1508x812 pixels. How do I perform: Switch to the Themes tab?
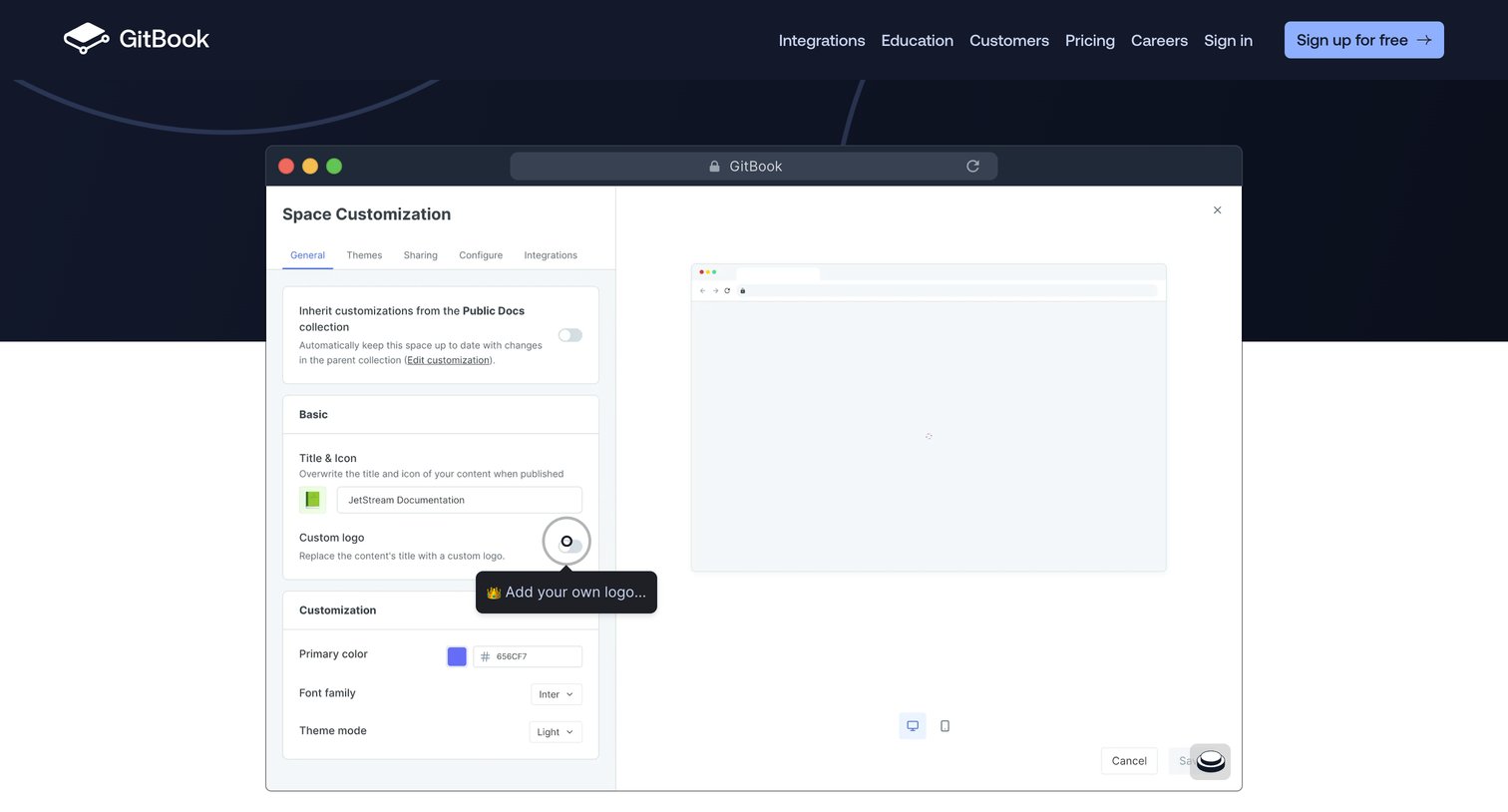coord(364,255)
